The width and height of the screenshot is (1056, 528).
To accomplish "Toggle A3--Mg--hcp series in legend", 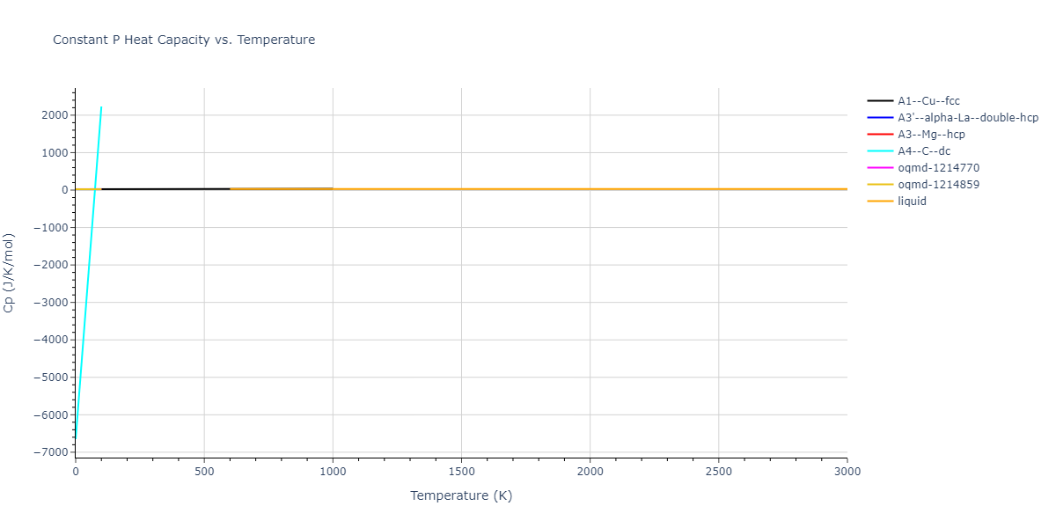I will 931,135.
